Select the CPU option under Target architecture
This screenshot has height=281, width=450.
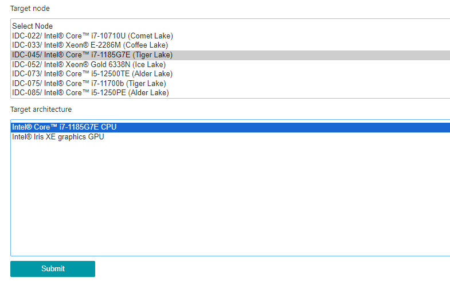pos(64,127)
